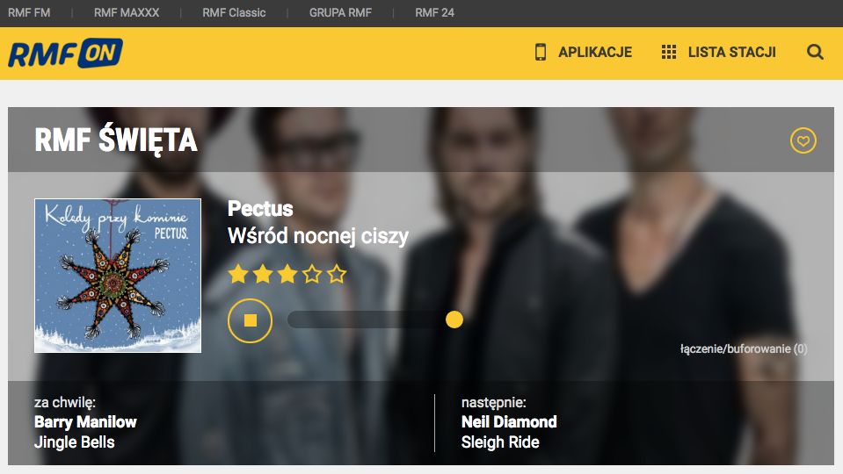This screenshot has width=843, height=474.
Task: Click the station grid icon
Action: coord(669,52)
